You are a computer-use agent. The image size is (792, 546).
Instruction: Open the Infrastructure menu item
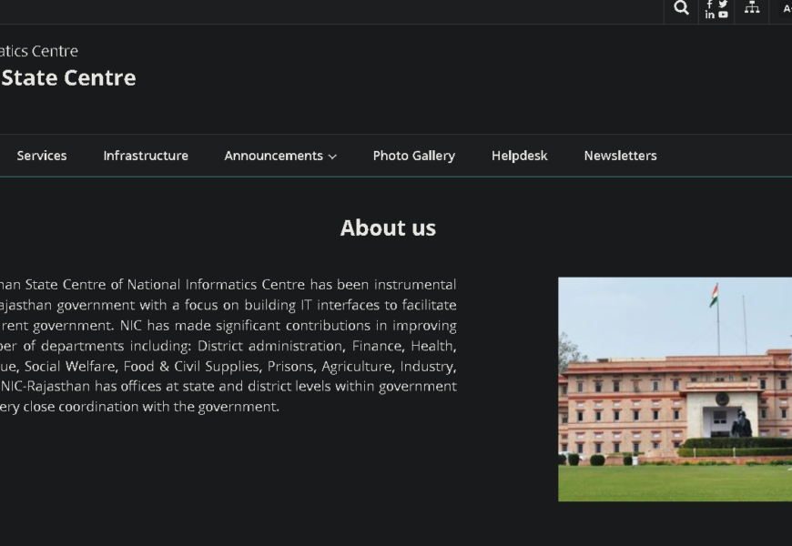[x=146, y=156]
